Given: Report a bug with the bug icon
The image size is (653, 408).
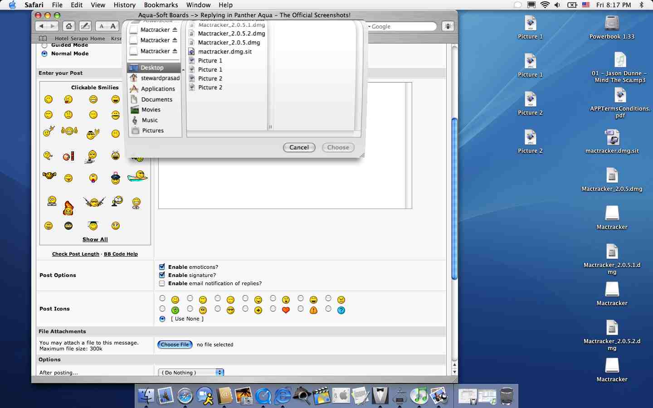Looking at the screenshot, I should coord(448,26).
